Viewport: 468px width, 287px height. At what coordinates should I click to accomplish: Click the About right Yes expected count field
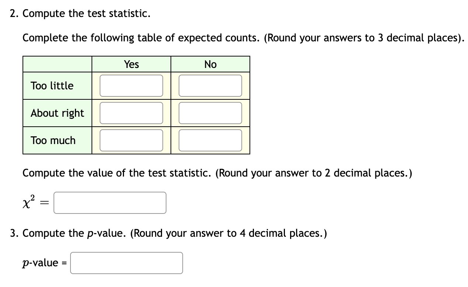tap(131, 113)
